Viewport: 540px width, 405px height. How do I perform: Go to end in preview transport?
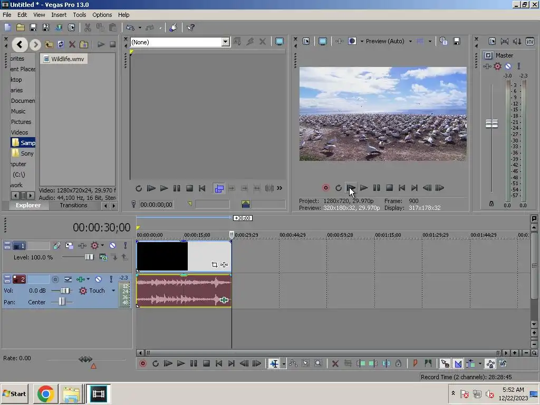pos(414,188)
